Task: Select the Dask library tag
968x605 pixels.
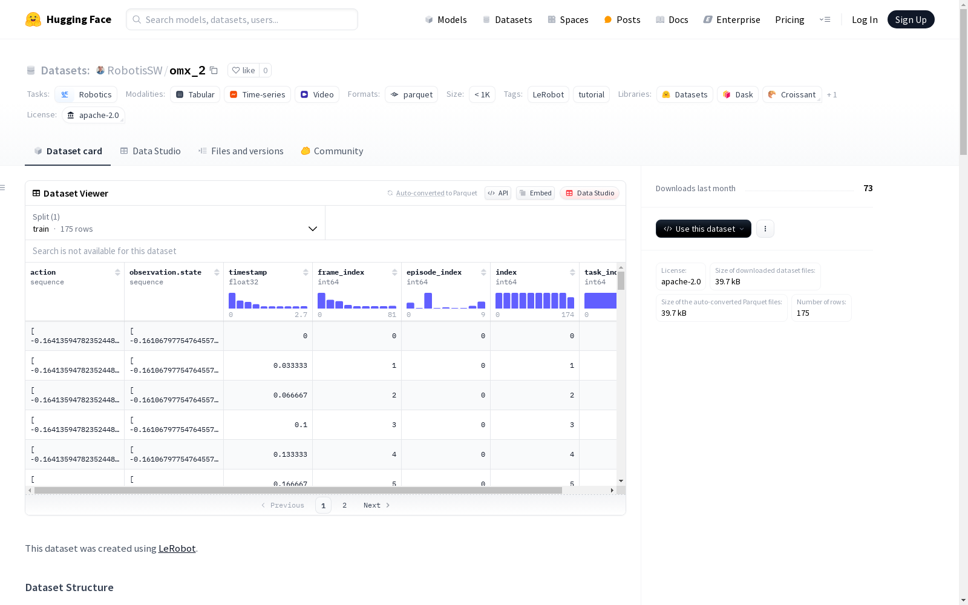Action: (737, 94)
